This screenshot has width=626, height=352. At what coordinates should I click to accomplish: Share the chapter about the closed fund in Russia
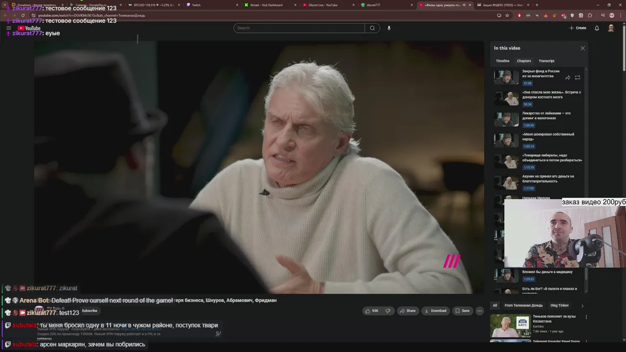[x=568, y=77]
